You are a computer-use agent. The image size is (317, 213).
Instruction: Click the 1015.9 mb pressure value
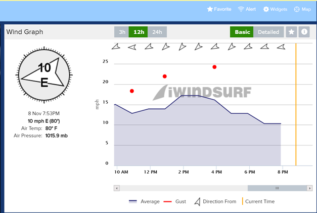(x=57, y=135)
